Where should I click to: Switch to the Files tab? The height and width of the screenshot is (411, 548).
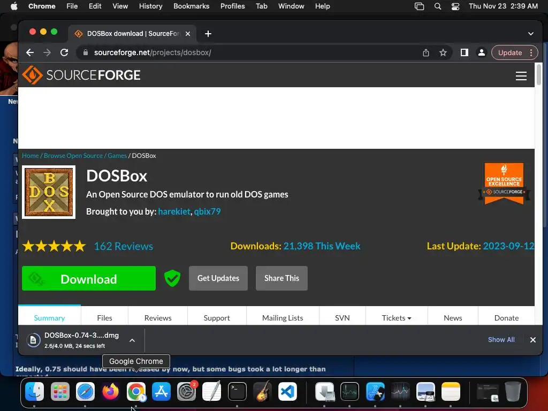point(104,318)
